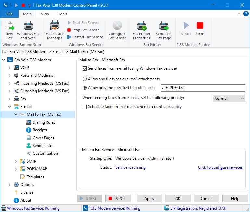This screenshot has width=250, height=212.
Task: Click SIP Registration status bar entry
Action: pyautogui.click(x=195, y=208)
